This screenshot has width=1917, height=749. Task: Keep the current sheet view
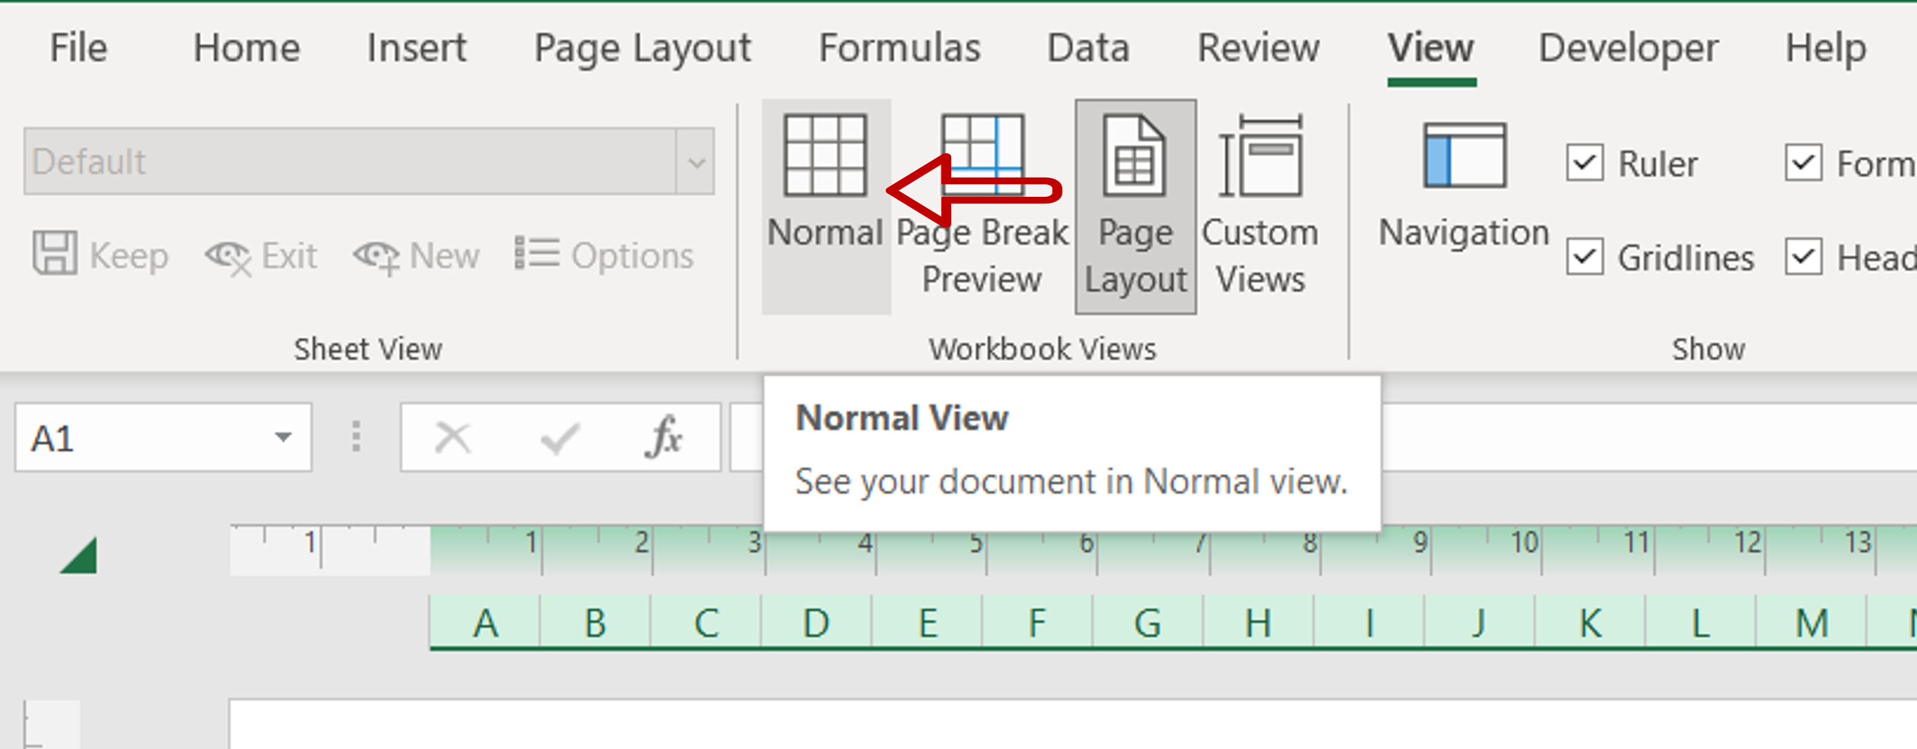[102, 255]
